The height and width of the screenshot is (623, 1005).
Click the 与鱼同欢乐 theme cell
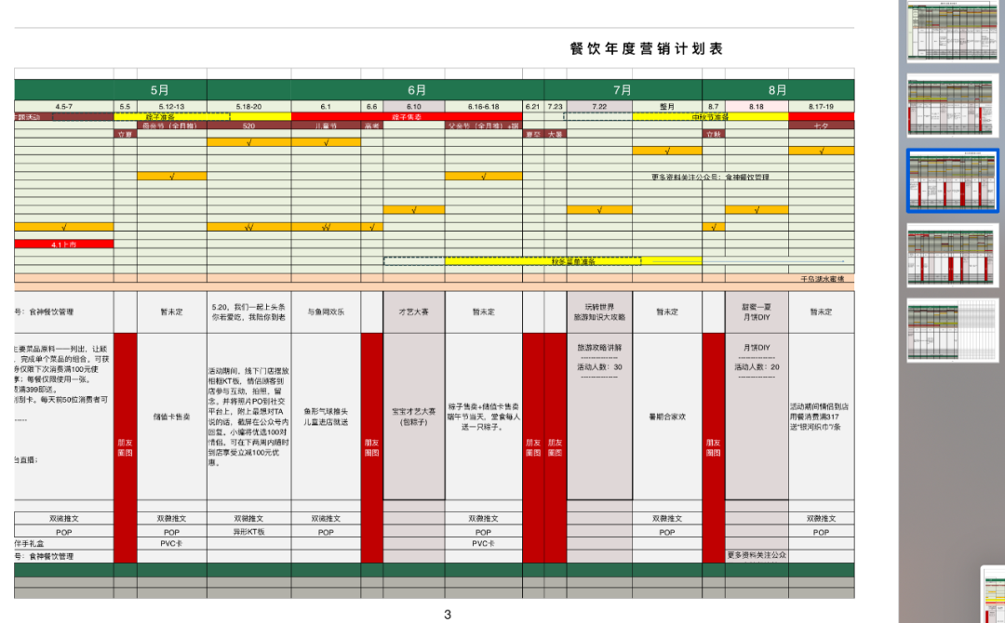click(x=326, y=311)
